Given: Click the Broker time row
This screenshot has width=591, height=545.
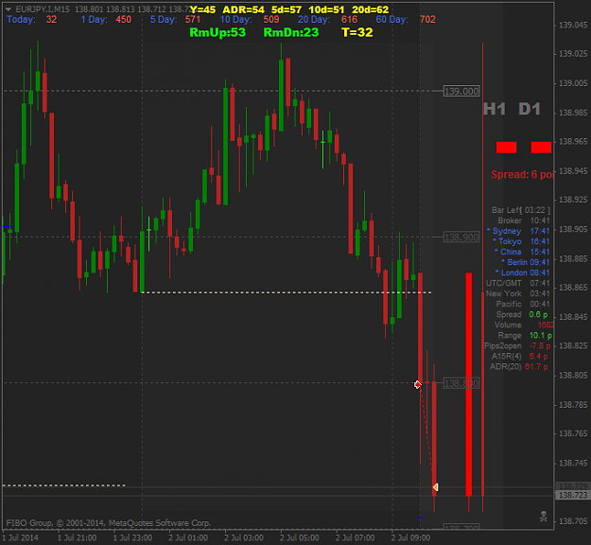Looking at the screenshot, I should tap(524, 220).
